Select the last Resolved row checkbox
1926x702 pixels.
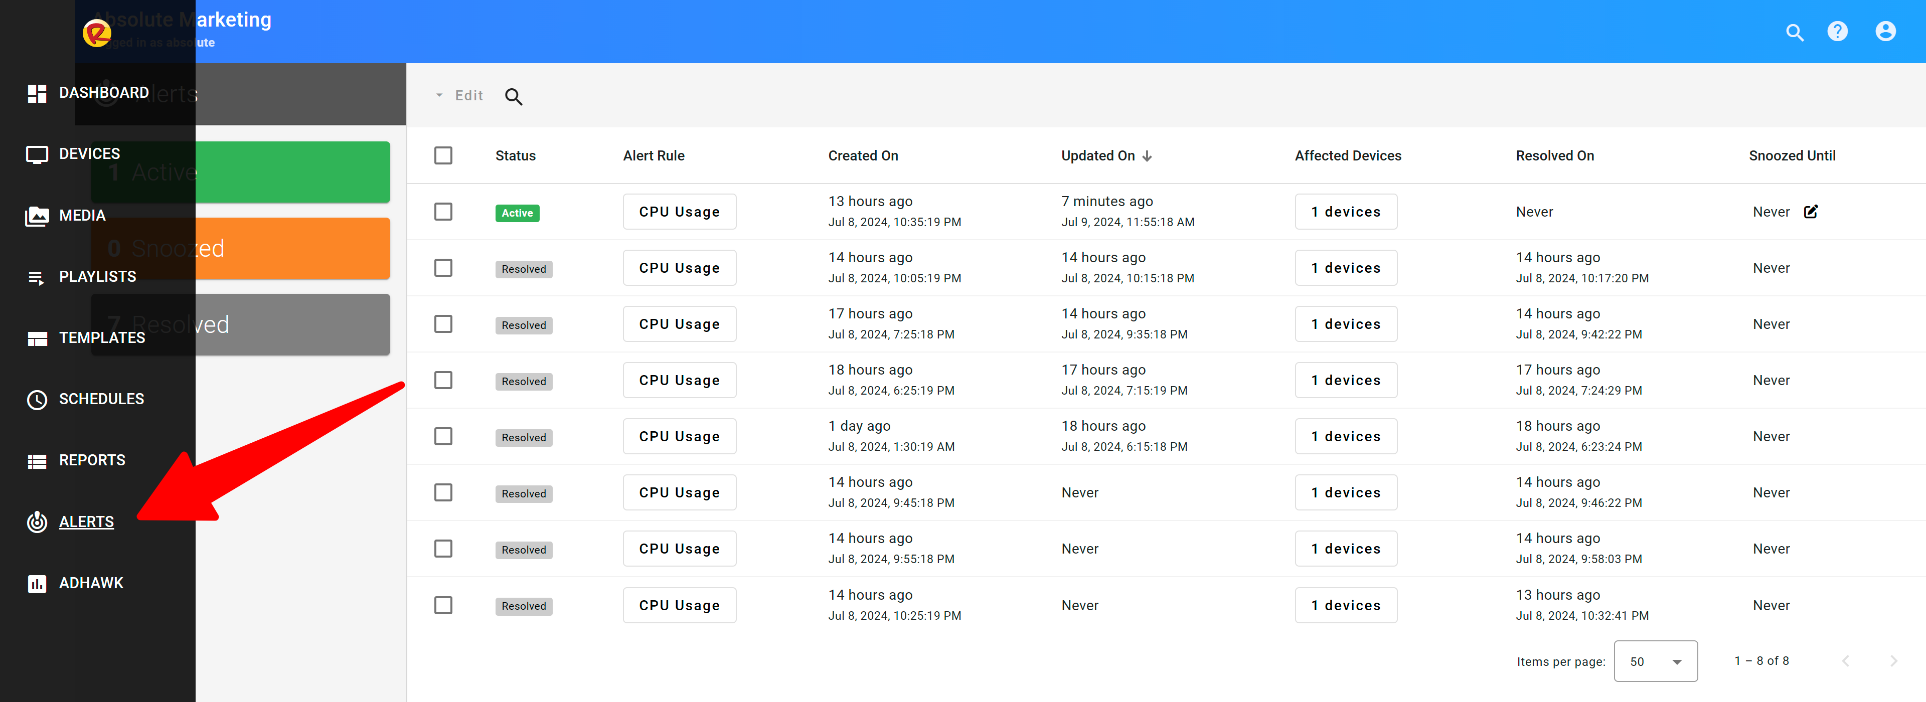tap(443, 605)
